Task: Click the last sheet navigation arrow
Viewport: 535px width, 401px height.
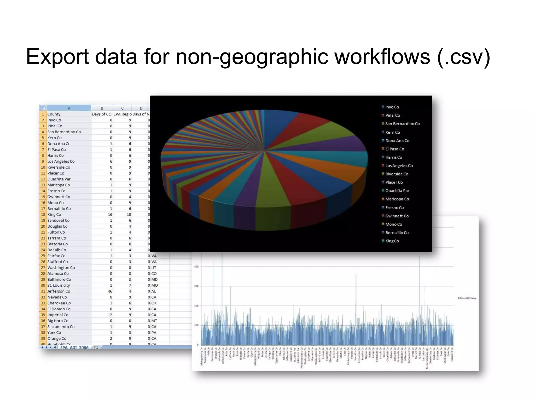Action: tap(55, 347)
